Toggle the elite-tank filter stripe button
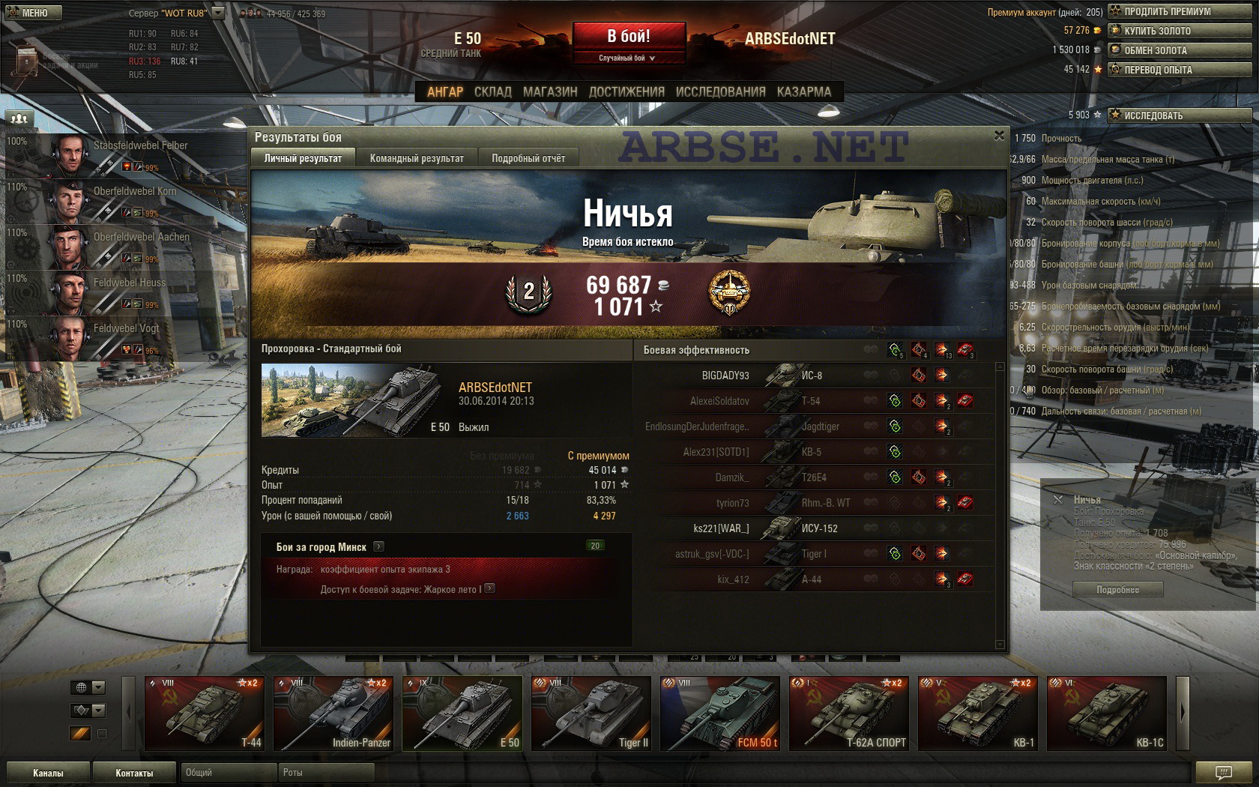Viewport: 1259px width, 787px height. [80, 734]
